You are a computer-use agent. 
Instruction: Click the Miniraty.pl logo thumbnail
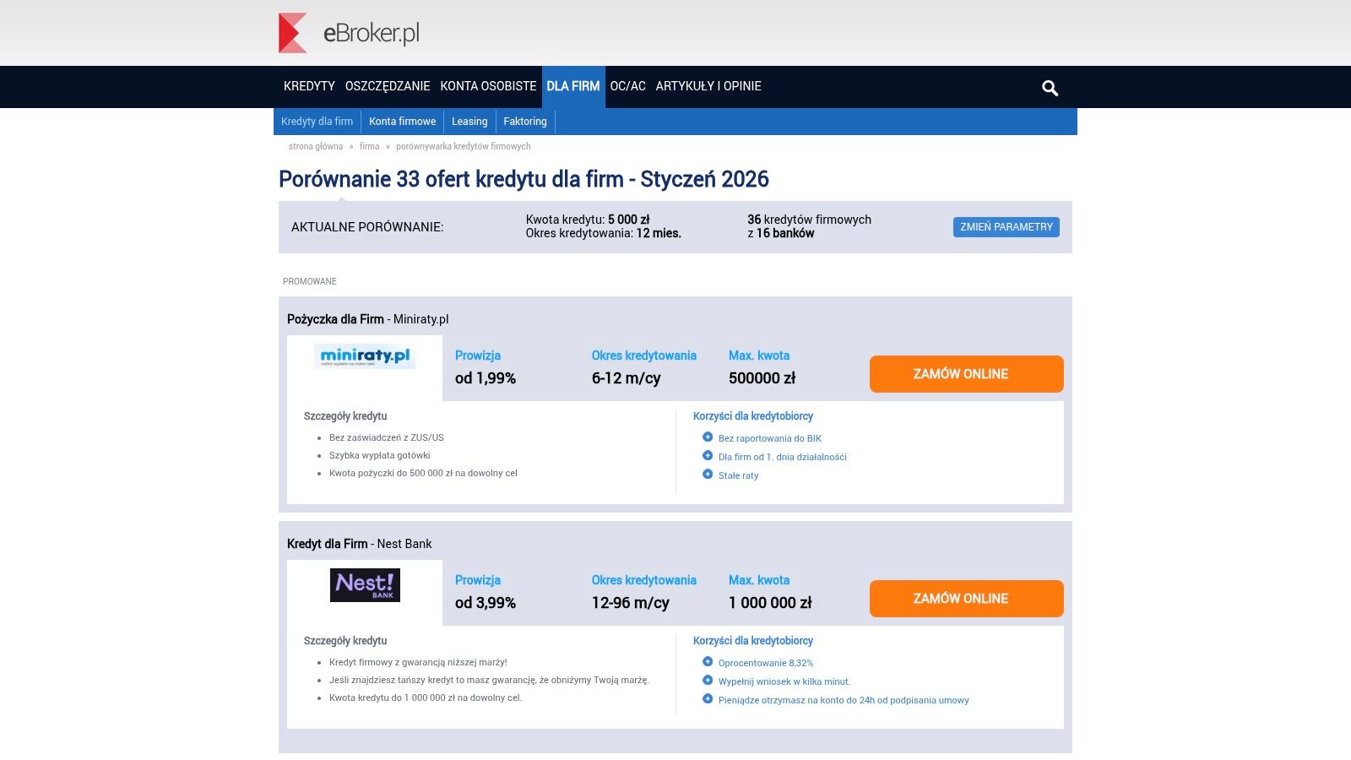(365, 356)
